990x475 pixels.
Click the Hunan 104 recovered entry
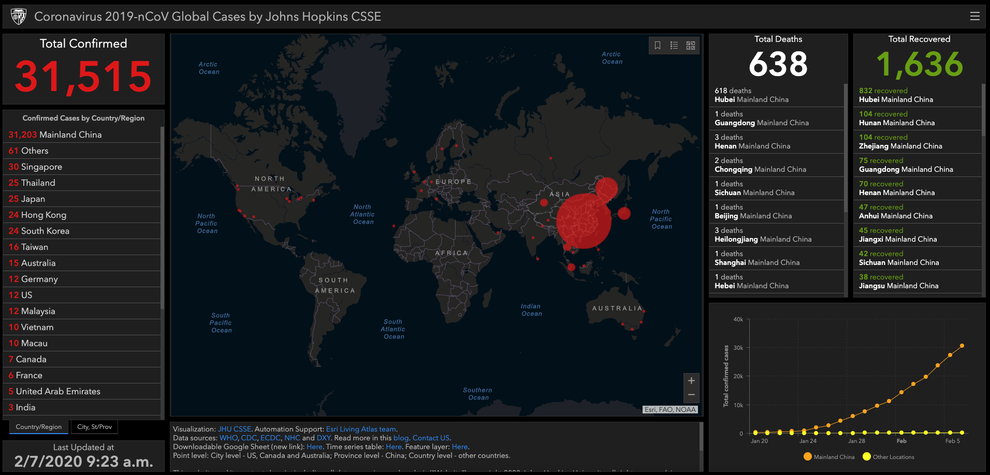click(x=897, y=118)
